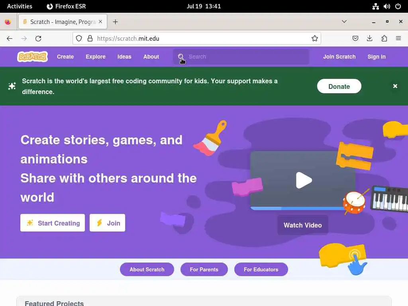The width and height of the screenshot is (408, 306).
Task: Click the Join button with lightning icon
Action: click(107, 223)
